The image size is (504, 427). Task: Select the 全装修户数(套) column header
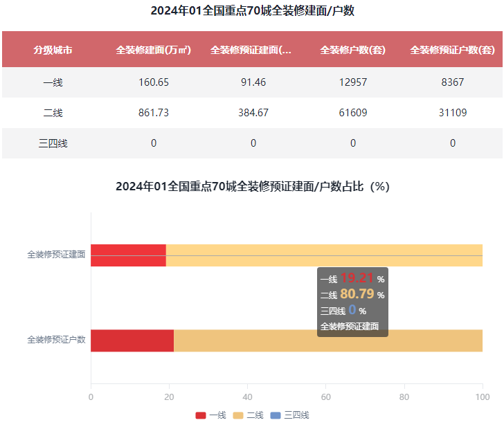tap(352, 50)
